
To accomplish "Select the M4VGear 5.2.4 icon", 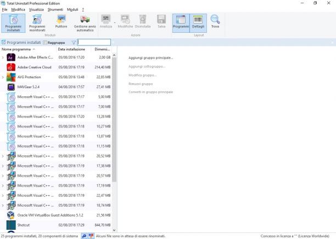I will point(11,87).
